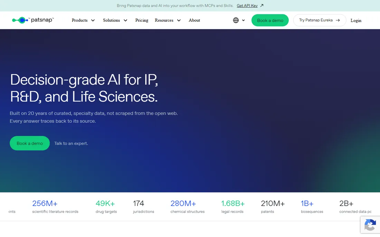Go to the Pricing page
Image resolution: width=380 pixels, height=237 pixels.
[x=142, y=20]
